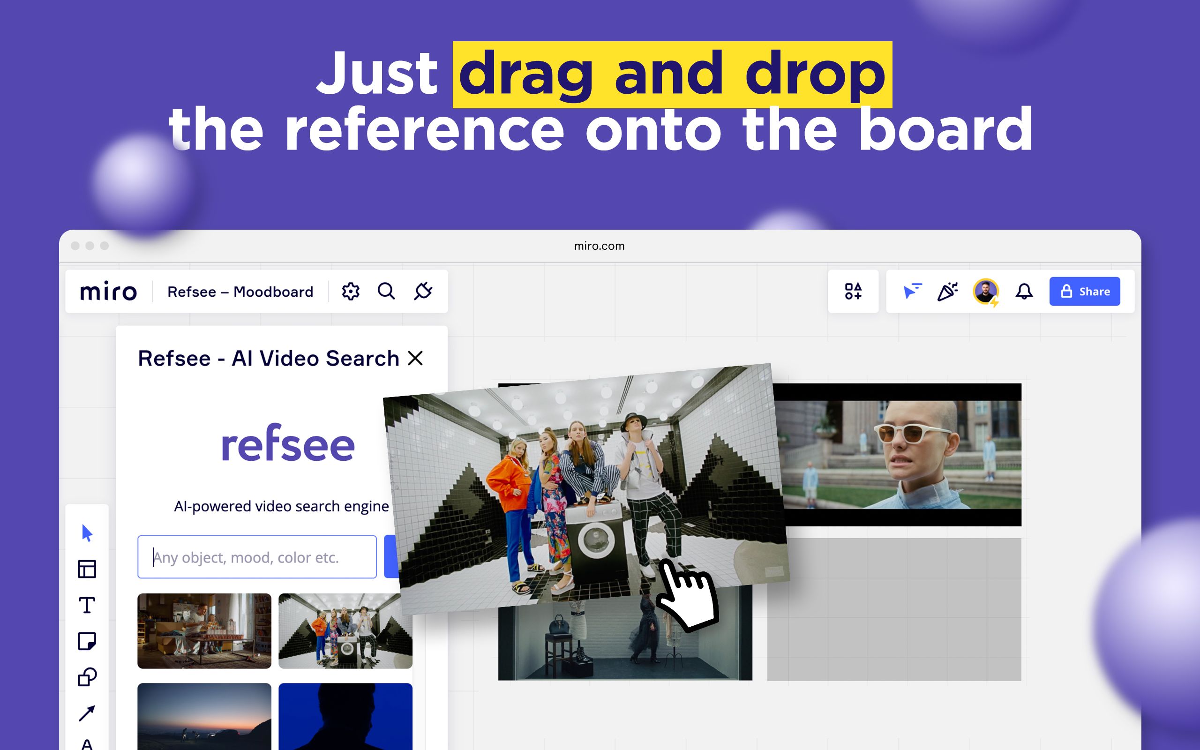
Task: Open board settings gear icon
Action: [x=351, y=292]
